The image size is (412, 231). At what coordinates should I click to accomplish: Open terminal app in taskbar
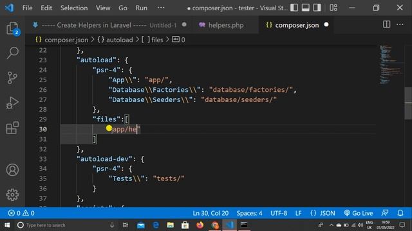[x=244, y=225]
